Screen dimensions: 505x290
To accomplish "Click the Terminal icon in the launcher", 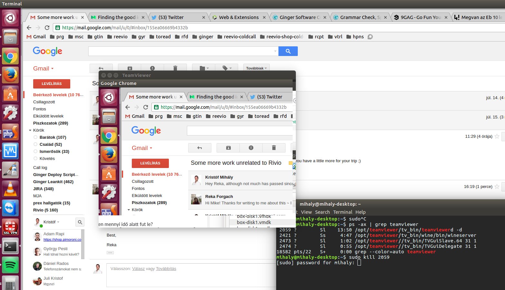I will [10, 246].
